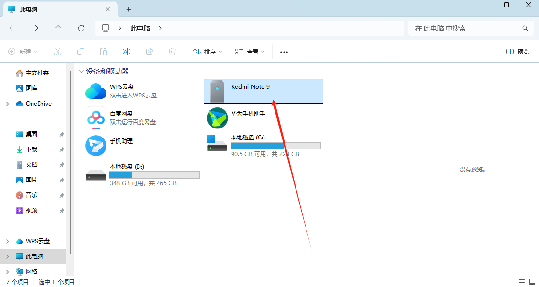Open the 查看 view dropdown
This screenshot has height=287, width=539.
(250, 52)
